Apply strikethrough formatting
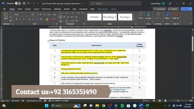The height and width of the screenshot is (109, 194). click(29, 19)
